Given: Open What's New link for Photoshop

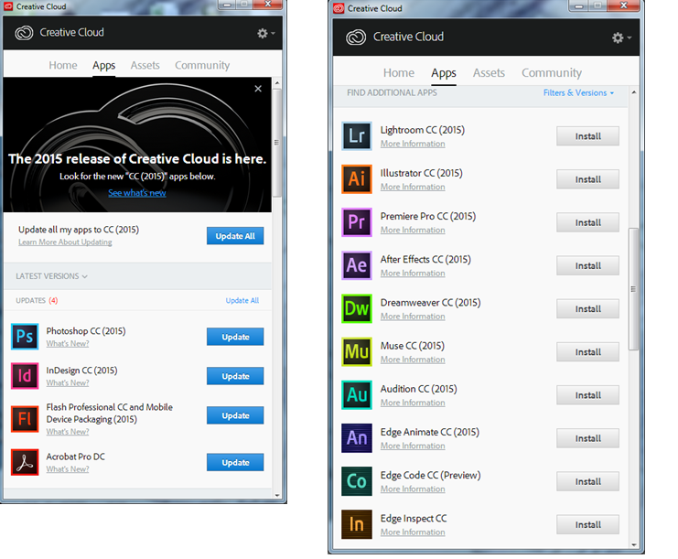Looking at the screenshot, I should [x=68, y=344].
